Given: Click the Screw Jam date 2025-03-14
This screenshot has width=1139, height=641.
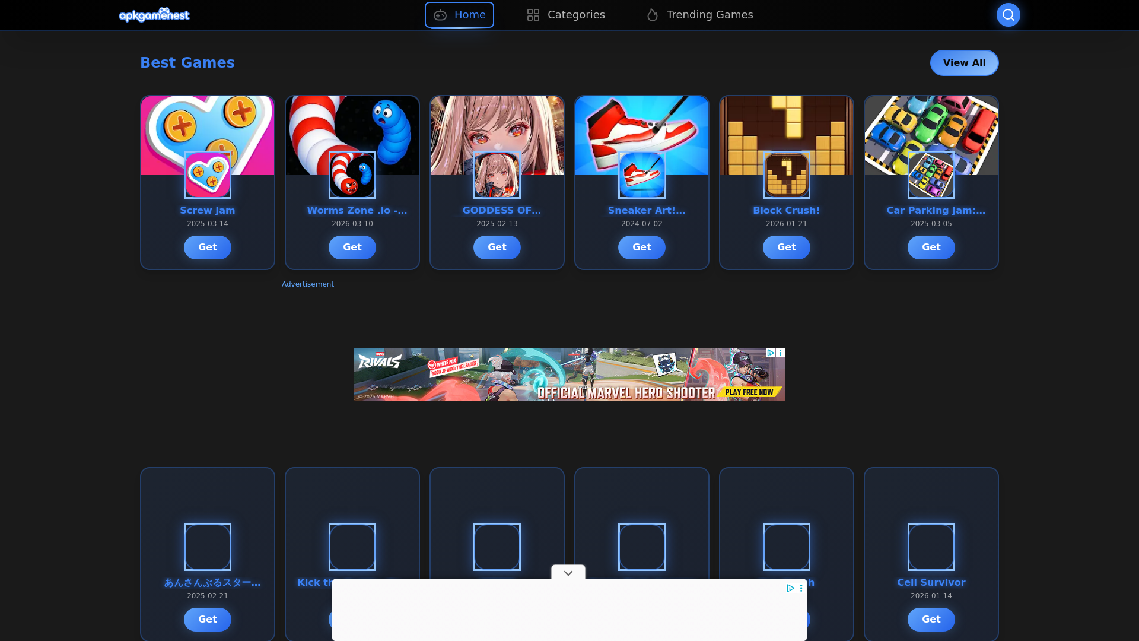Looking at the screenshot, I should click(208, 224).
